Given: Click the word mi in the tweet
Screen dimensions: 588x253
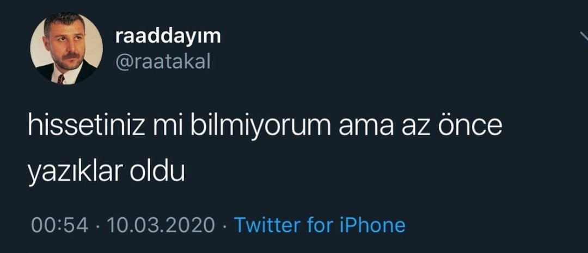Looking at the screenshot, I should pyautogui.click(x=167, y=127).
